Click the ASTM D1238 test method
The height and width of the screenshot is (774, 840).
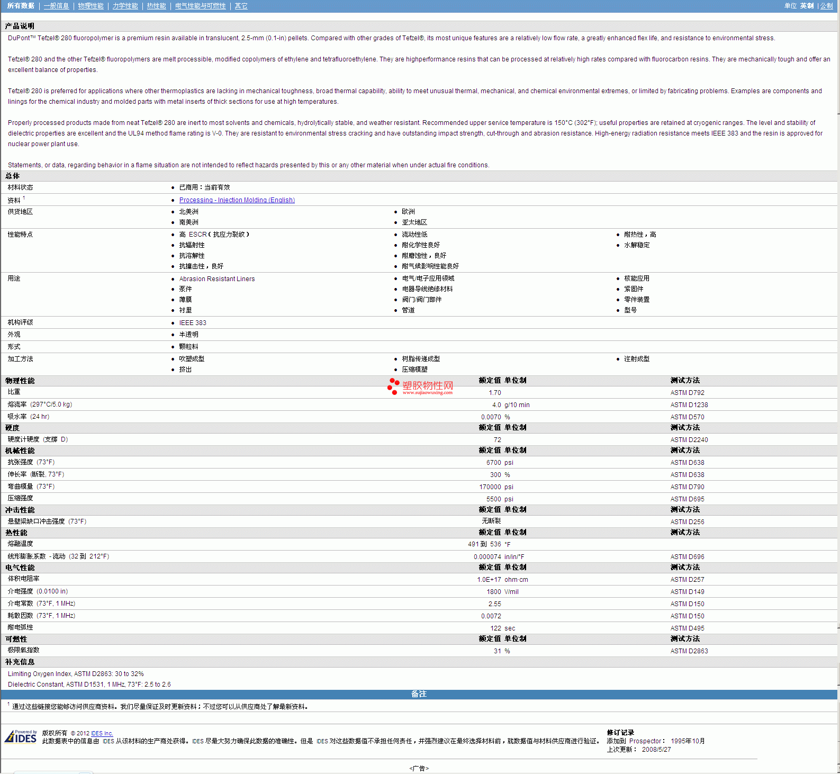[x=689, y=405]
